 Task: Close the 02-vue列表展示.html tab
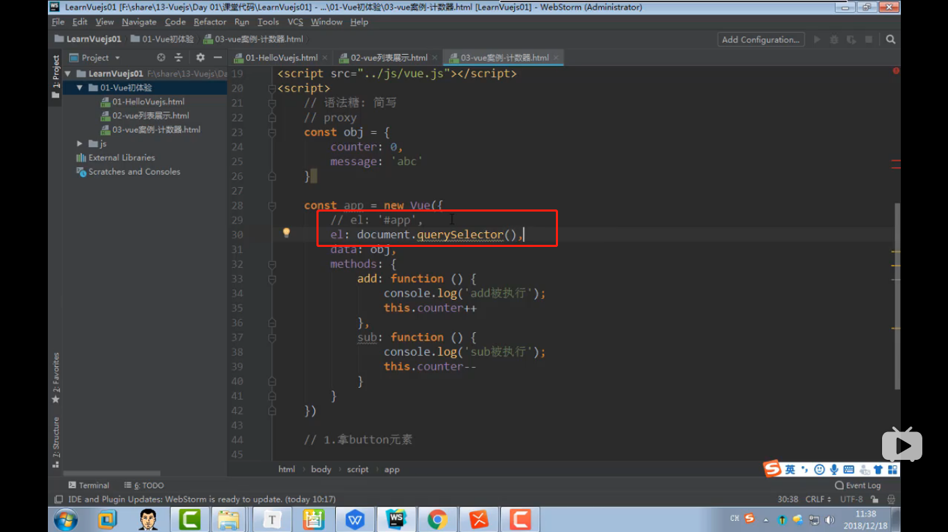pos(435,58)
